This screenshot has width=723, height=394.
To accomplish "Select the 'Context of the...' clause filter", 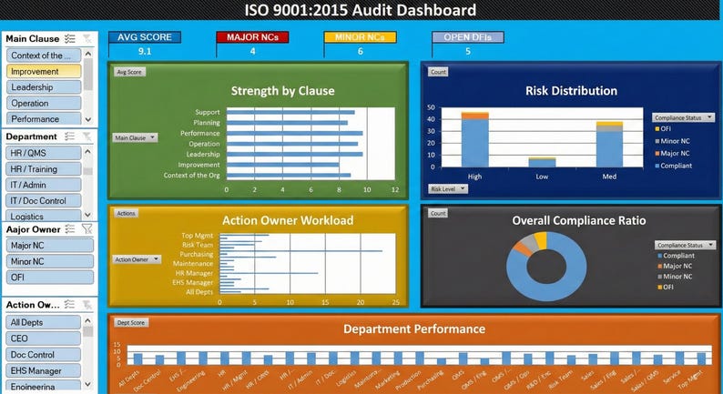I will pos(44,56).
